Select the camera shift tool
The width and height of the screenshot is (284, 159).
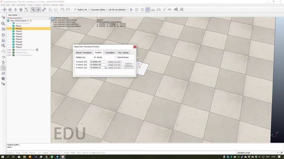click(x=16, y=10)
